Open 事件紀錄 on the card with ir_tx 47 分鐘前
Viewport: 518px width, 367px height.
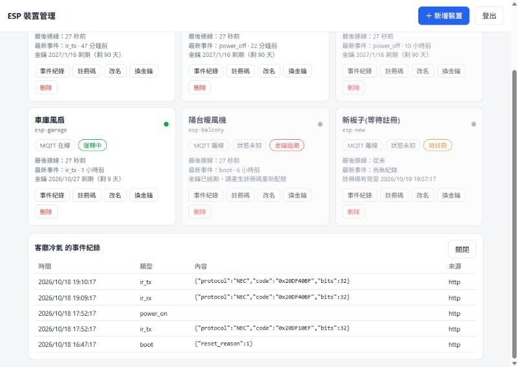52,71
